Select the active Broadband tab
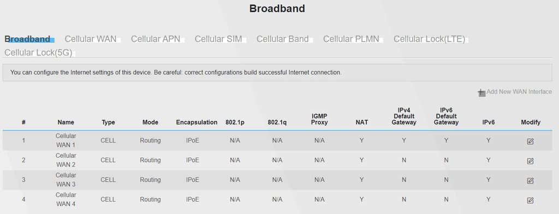This screenshot has height=214, width=559. click(x=27, y=39)
